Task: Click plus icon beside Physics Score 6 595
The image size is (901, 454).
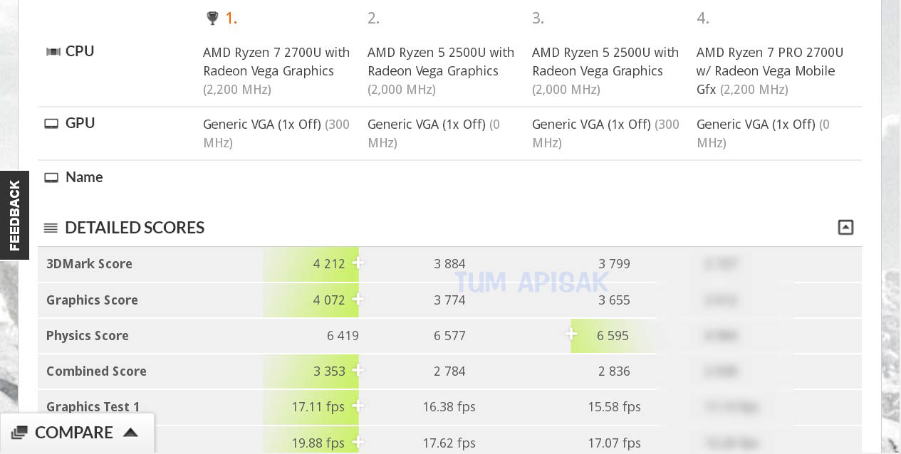Action: pyautogui.click(x=571, y=334)
